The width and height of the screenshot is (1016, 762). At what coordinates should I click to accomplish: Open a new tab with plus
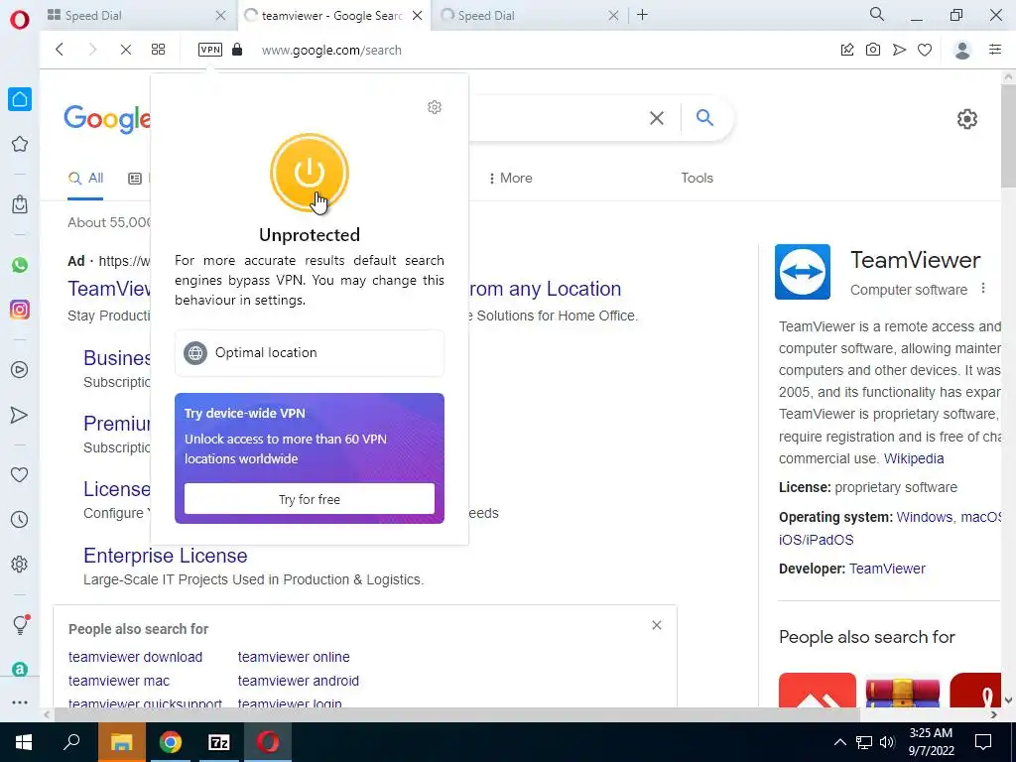tap(642, 15)
